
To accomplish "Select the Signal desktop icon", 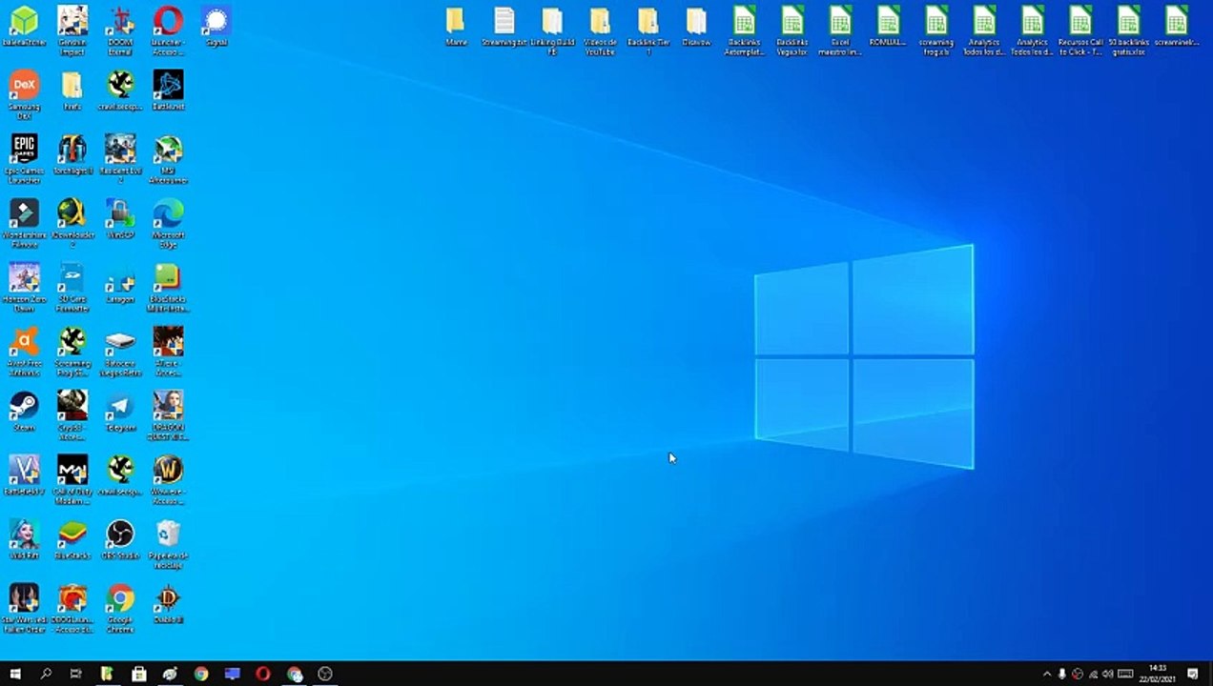I will [216, 26].
